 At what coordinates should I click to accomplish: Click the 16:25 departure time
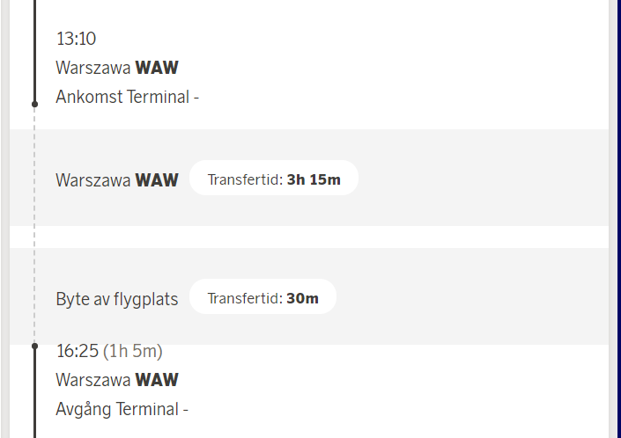point(77,352)
